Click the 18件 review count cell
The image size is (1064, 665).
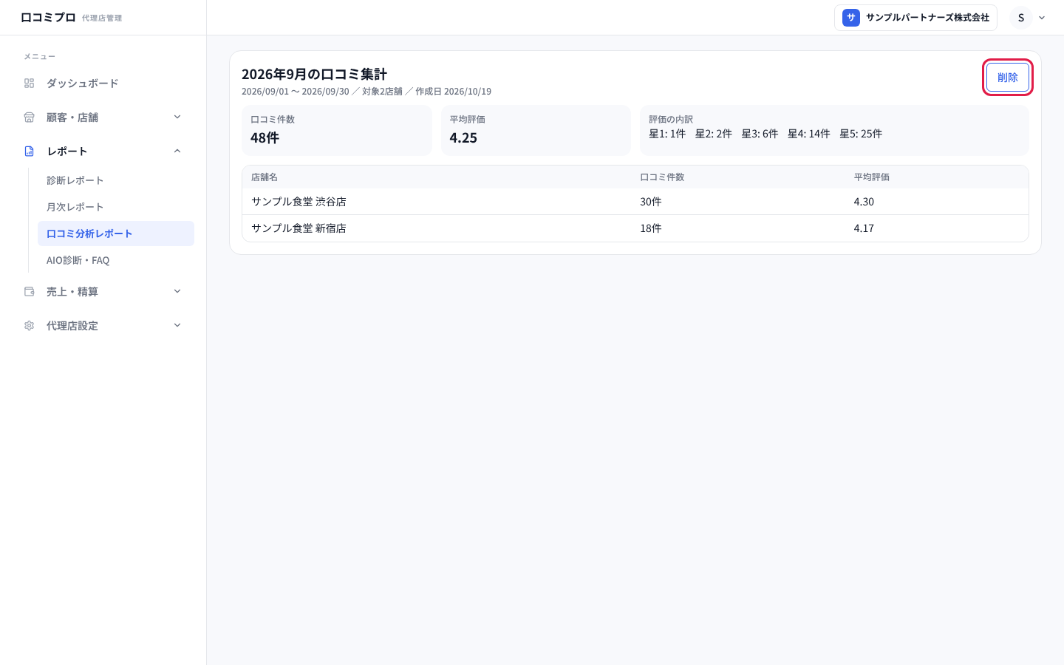(651, 228)
